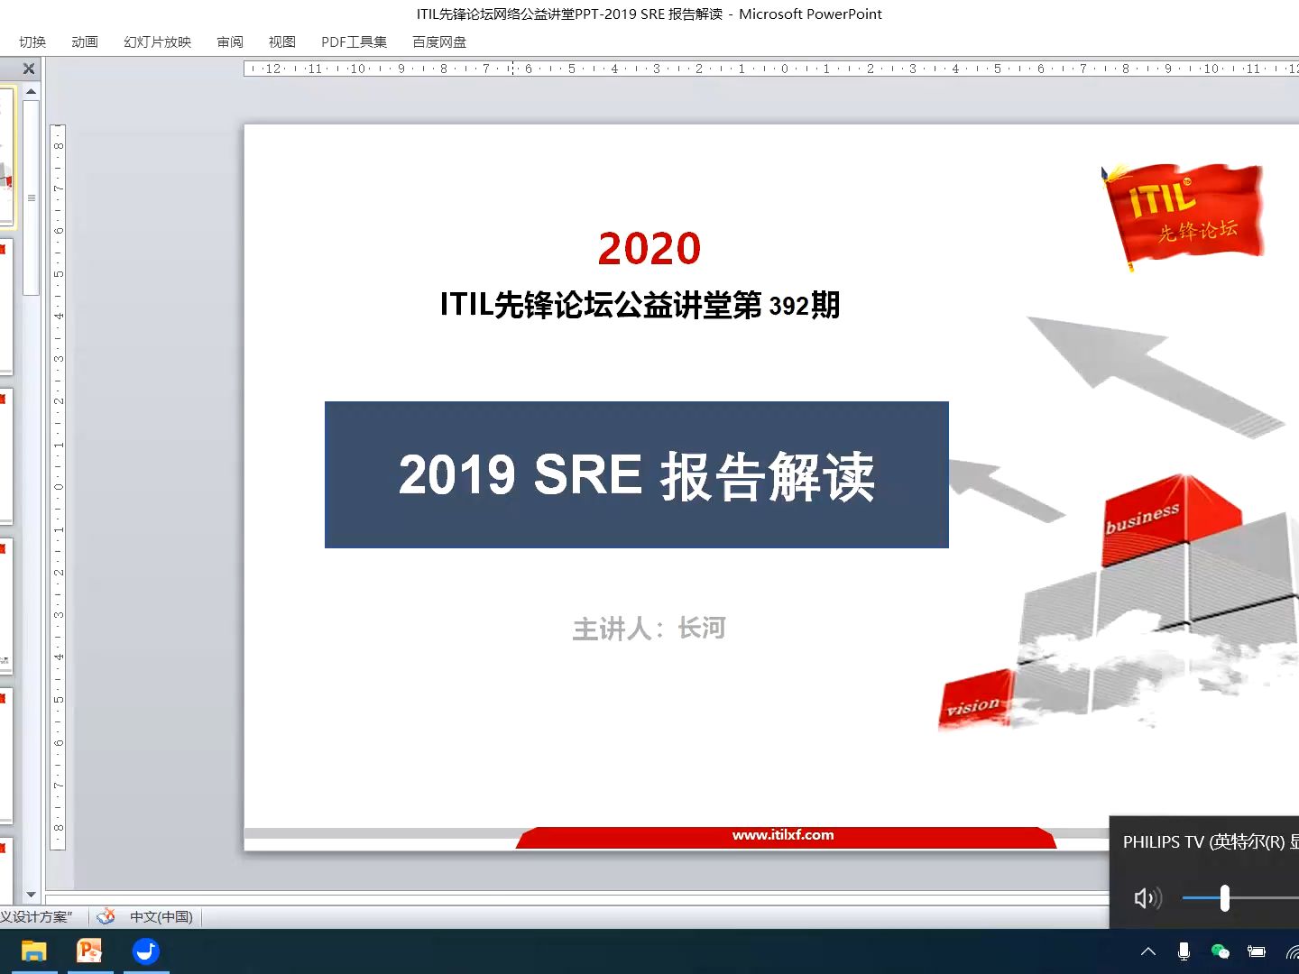The image size is (1299, 974).
Task: Click the PowerPoint taskbar icon
Action: click(x=89, y=951)
